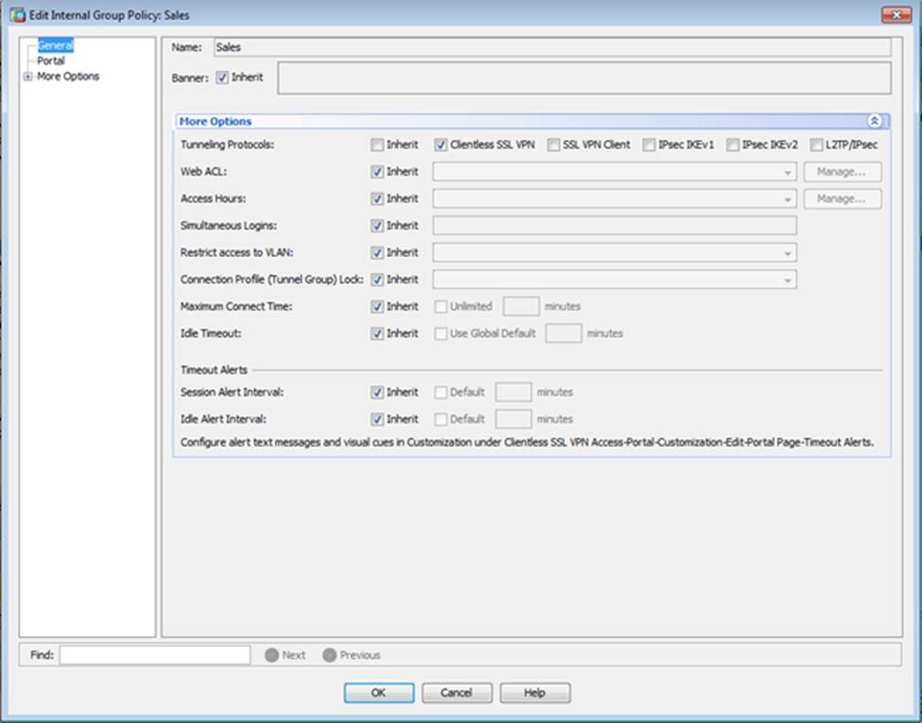
Task: Enable the SSL VPN Client checkbox
Action: (553, 146)
